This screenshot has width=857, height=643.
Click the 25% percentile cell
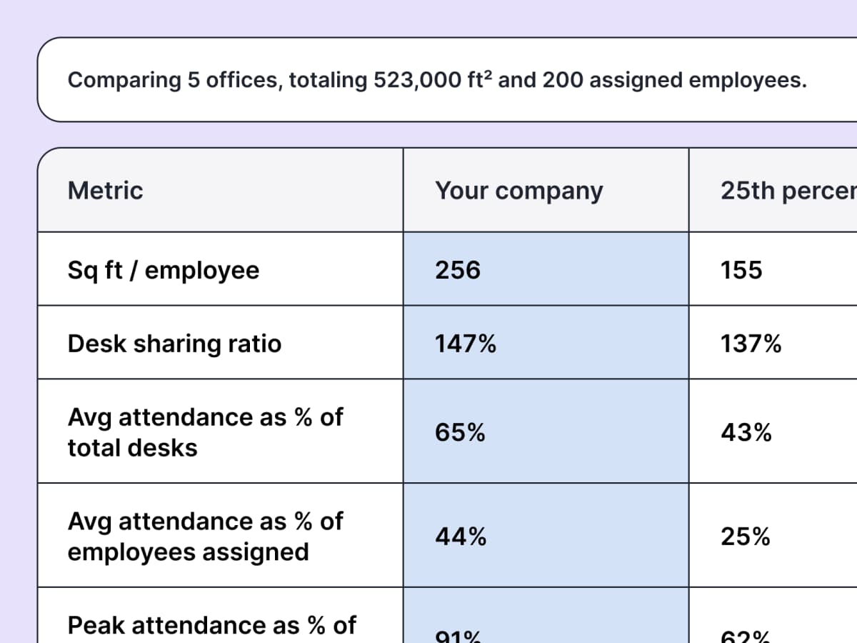pos(745,537)
